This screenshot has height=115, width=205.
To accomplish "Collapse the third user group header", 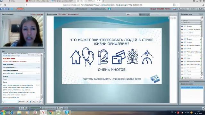I will click(191, 24).
